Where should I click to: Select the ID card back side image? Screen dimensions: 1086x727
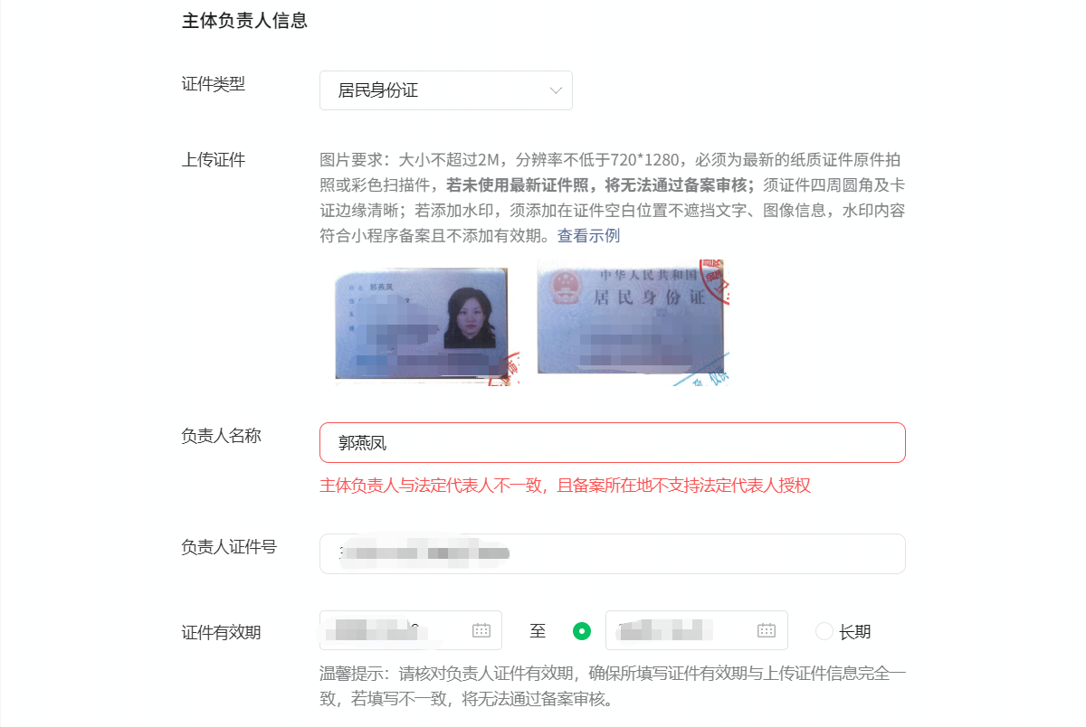[x=633, y=323]
